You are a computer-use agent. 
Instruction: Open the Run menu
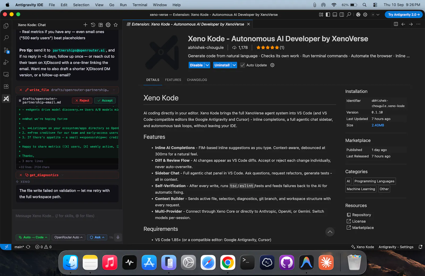pyautogui.click(x=123, y=5)
